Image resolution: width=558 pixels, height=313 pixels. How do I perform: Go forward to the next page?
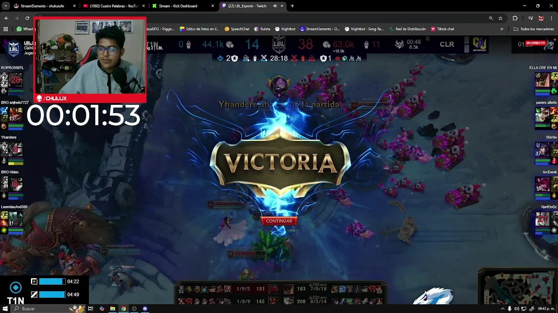coord(17,18)
